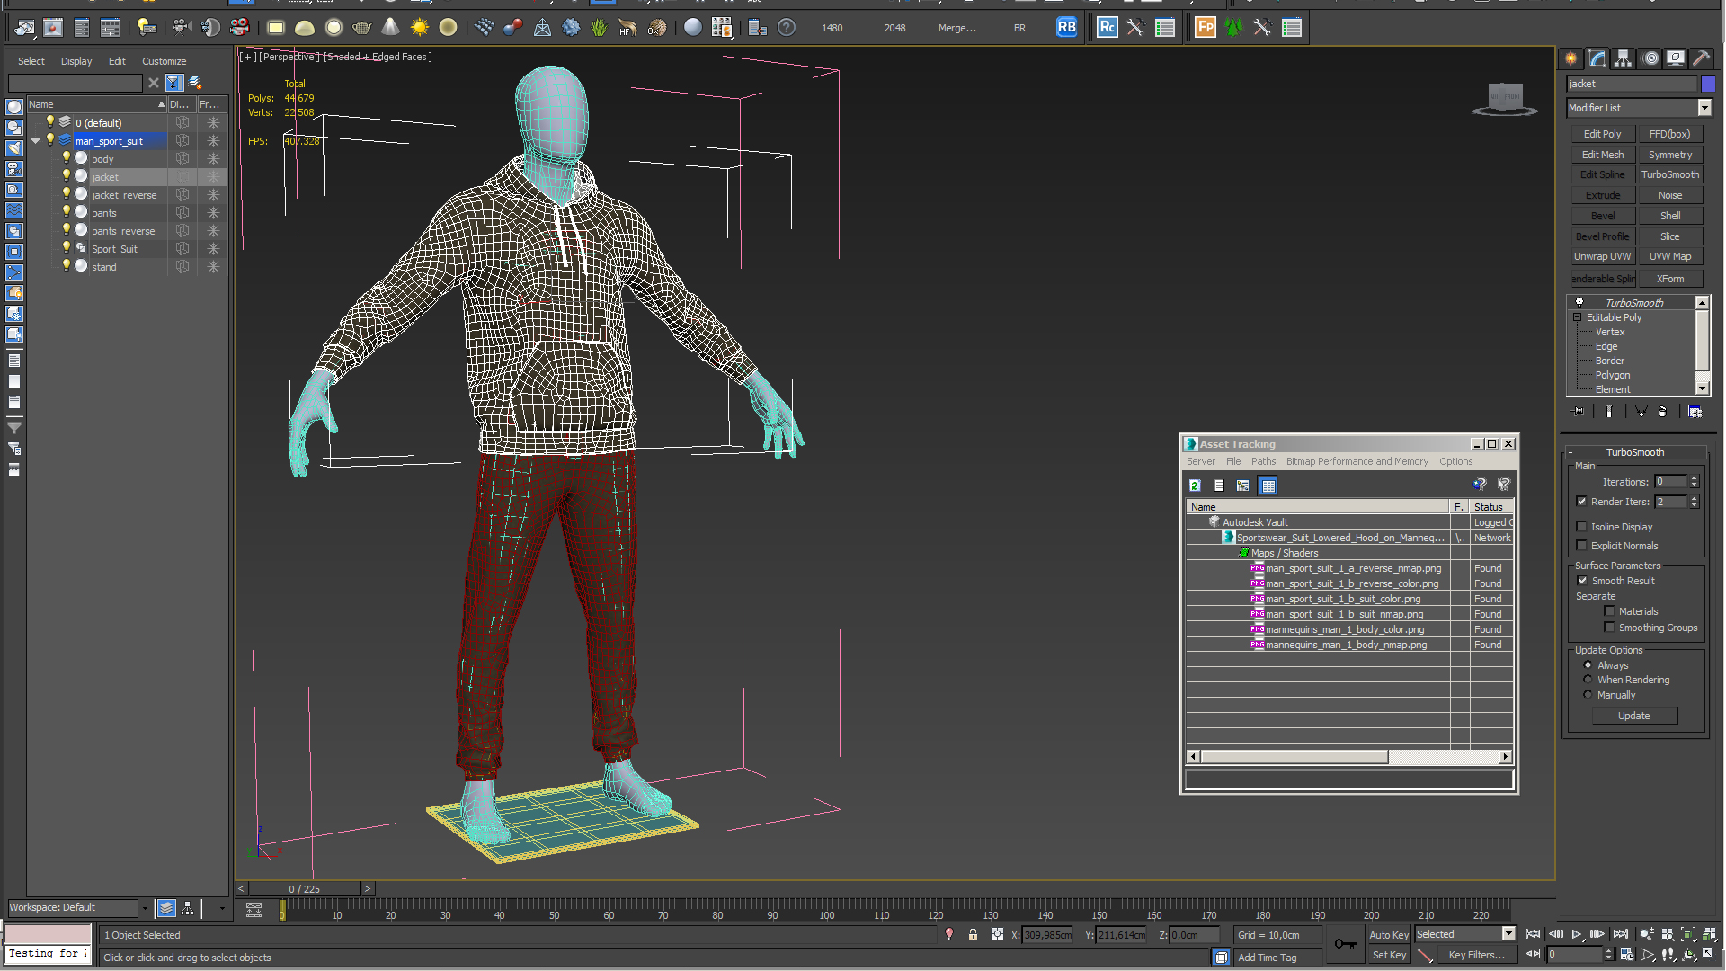Open the Modifier List dropdown
Viewport: 1726px width, 971px height.
[x=1704, y=108]
